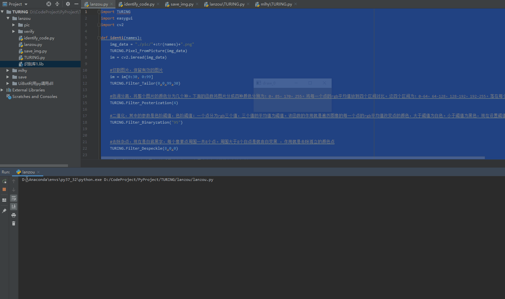Open Restore Layout in Run panel
Image resolution: width=505 pixels, height=299 pixels.
coord(4,200)
